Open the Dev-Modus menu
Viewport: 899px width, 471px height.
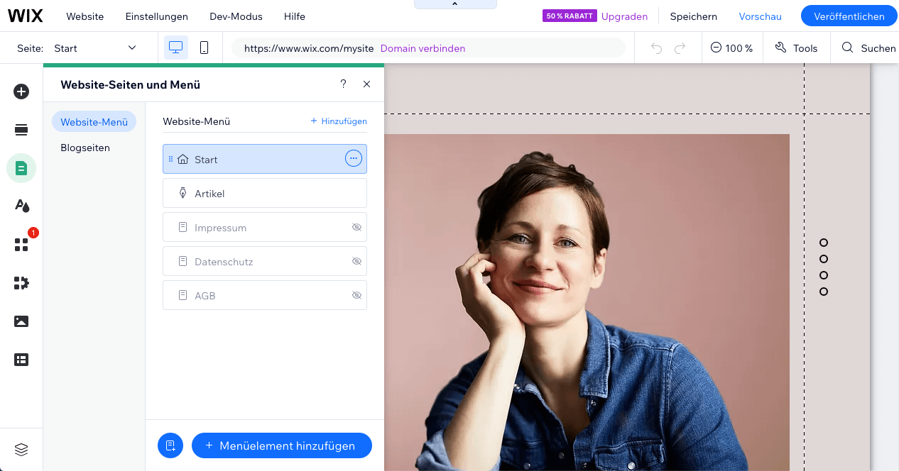tap(236, 16)
